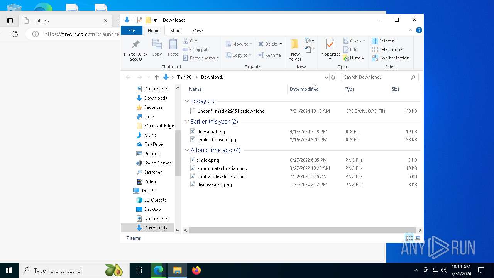
Task: Open the notification center icon
Action: (481, 270)
